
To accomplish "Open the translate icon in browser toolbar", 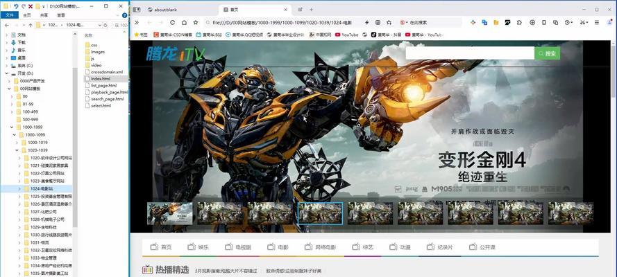I will [x=484, y=23].
